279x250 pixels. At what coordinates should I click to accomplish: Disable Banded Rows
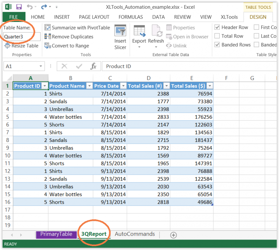tap(217, 45)
